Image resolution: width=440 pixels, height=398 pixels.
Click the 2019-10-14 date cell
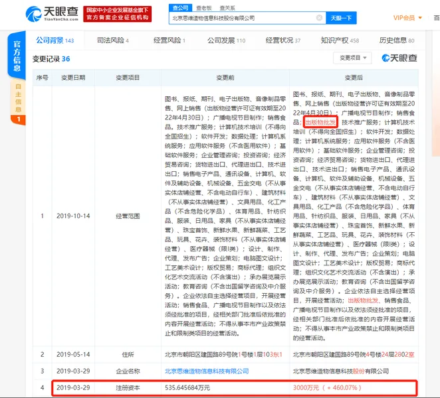(73, 216)
